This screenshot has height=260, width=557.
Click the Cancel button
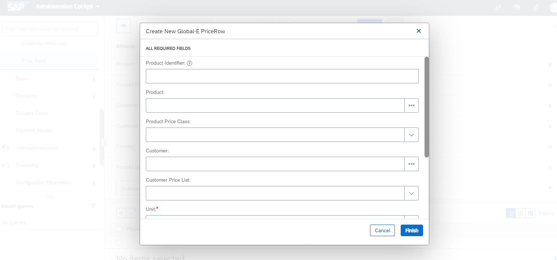(383, 230)
